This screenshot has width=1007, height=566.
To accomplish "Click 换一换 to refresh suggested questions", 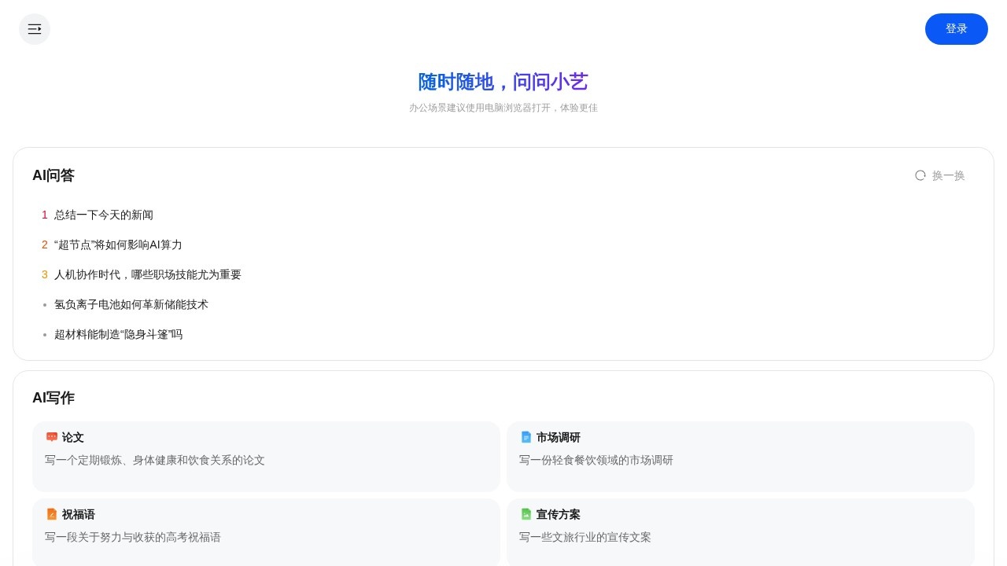I will (x=948, y=175).
